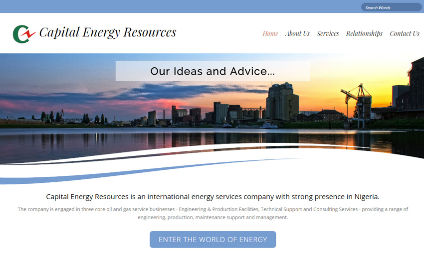Click the tall silo building in the banner
Screen dimensions: 424x256
pos(282,102)
